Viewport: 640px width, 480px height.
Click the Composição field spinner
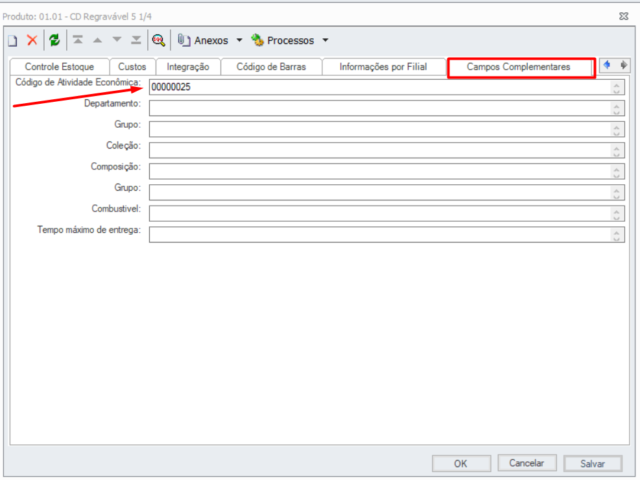coord(616,171)
